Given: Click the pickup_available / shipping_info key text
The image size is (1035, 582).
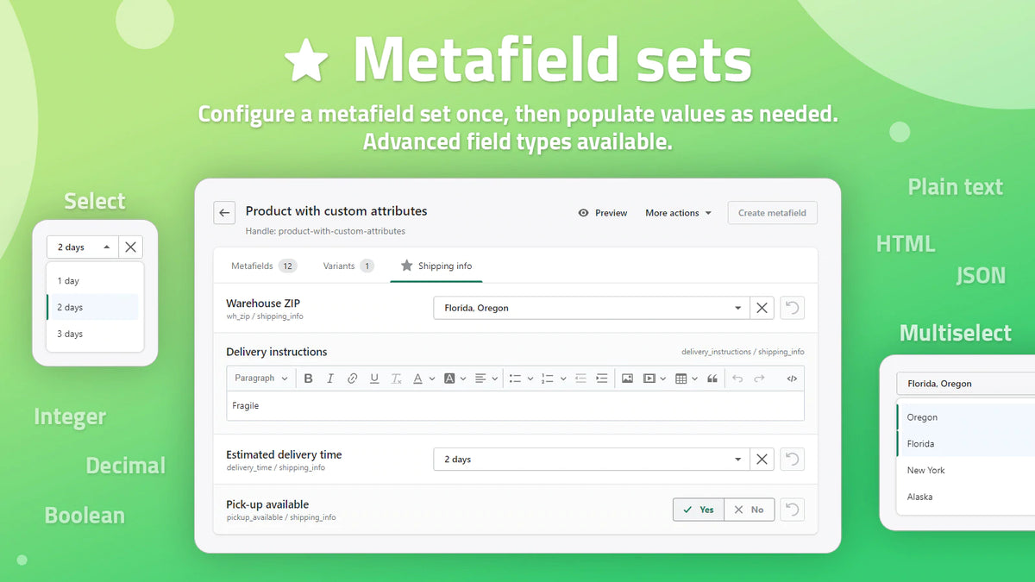Looking at the screenshot, I should tap(281, 517).
